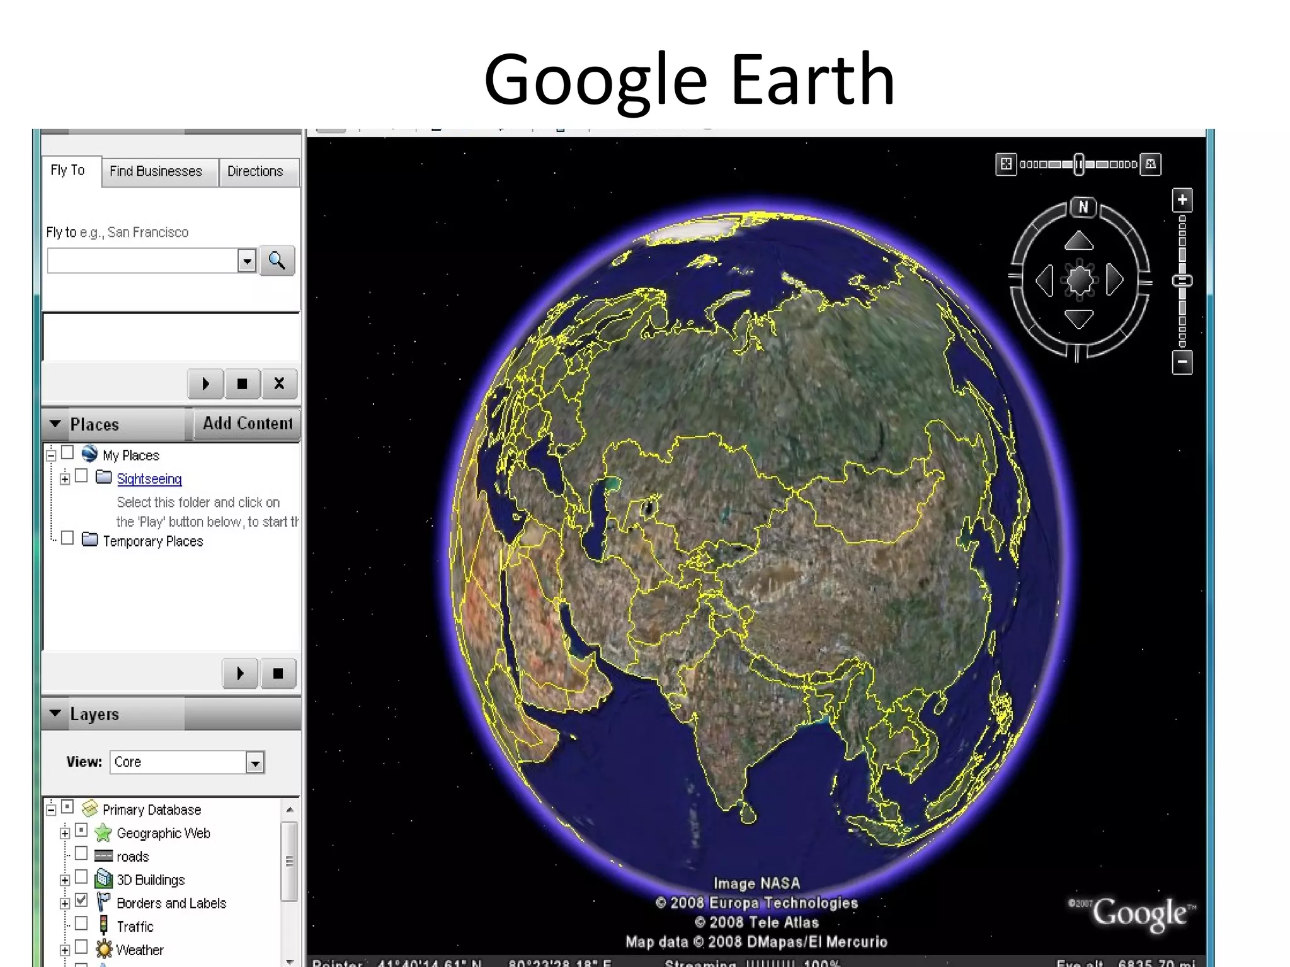Click the Borders and Labels flag icon
The width and height of the screenshot is (1290, 967).
pos(103,902)
